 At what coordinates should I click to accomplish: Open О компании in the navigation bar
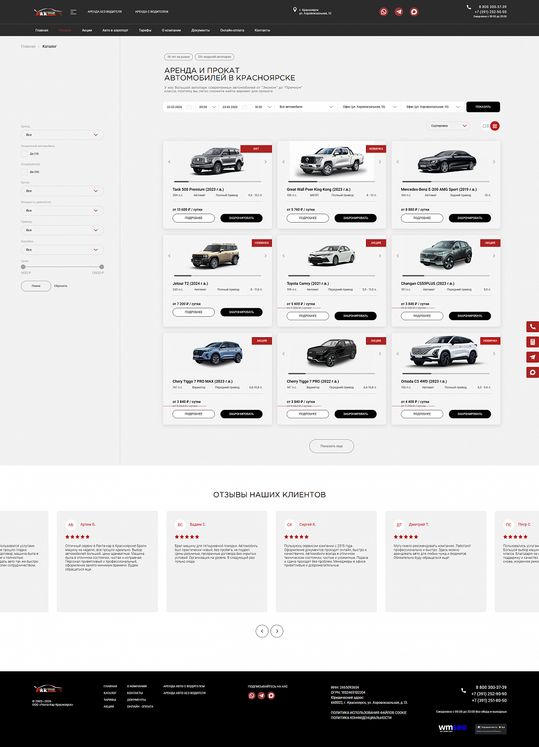pyautogui.click(x=172, y=30)
